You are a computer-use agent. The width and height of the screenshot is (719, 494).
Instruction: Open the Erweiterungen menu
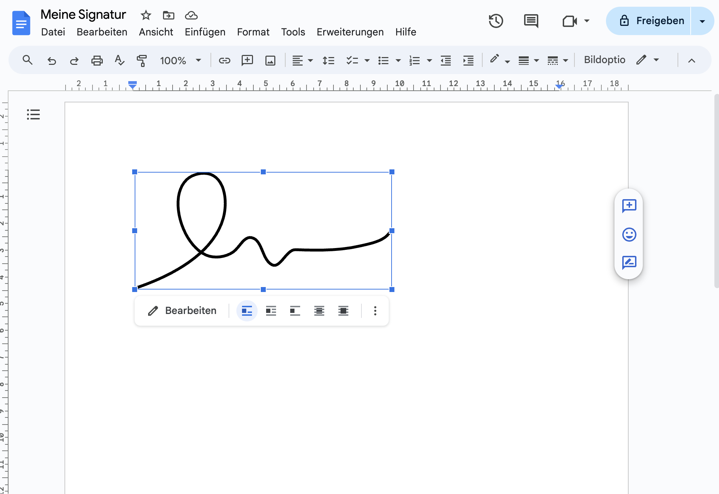click(350, 32)
